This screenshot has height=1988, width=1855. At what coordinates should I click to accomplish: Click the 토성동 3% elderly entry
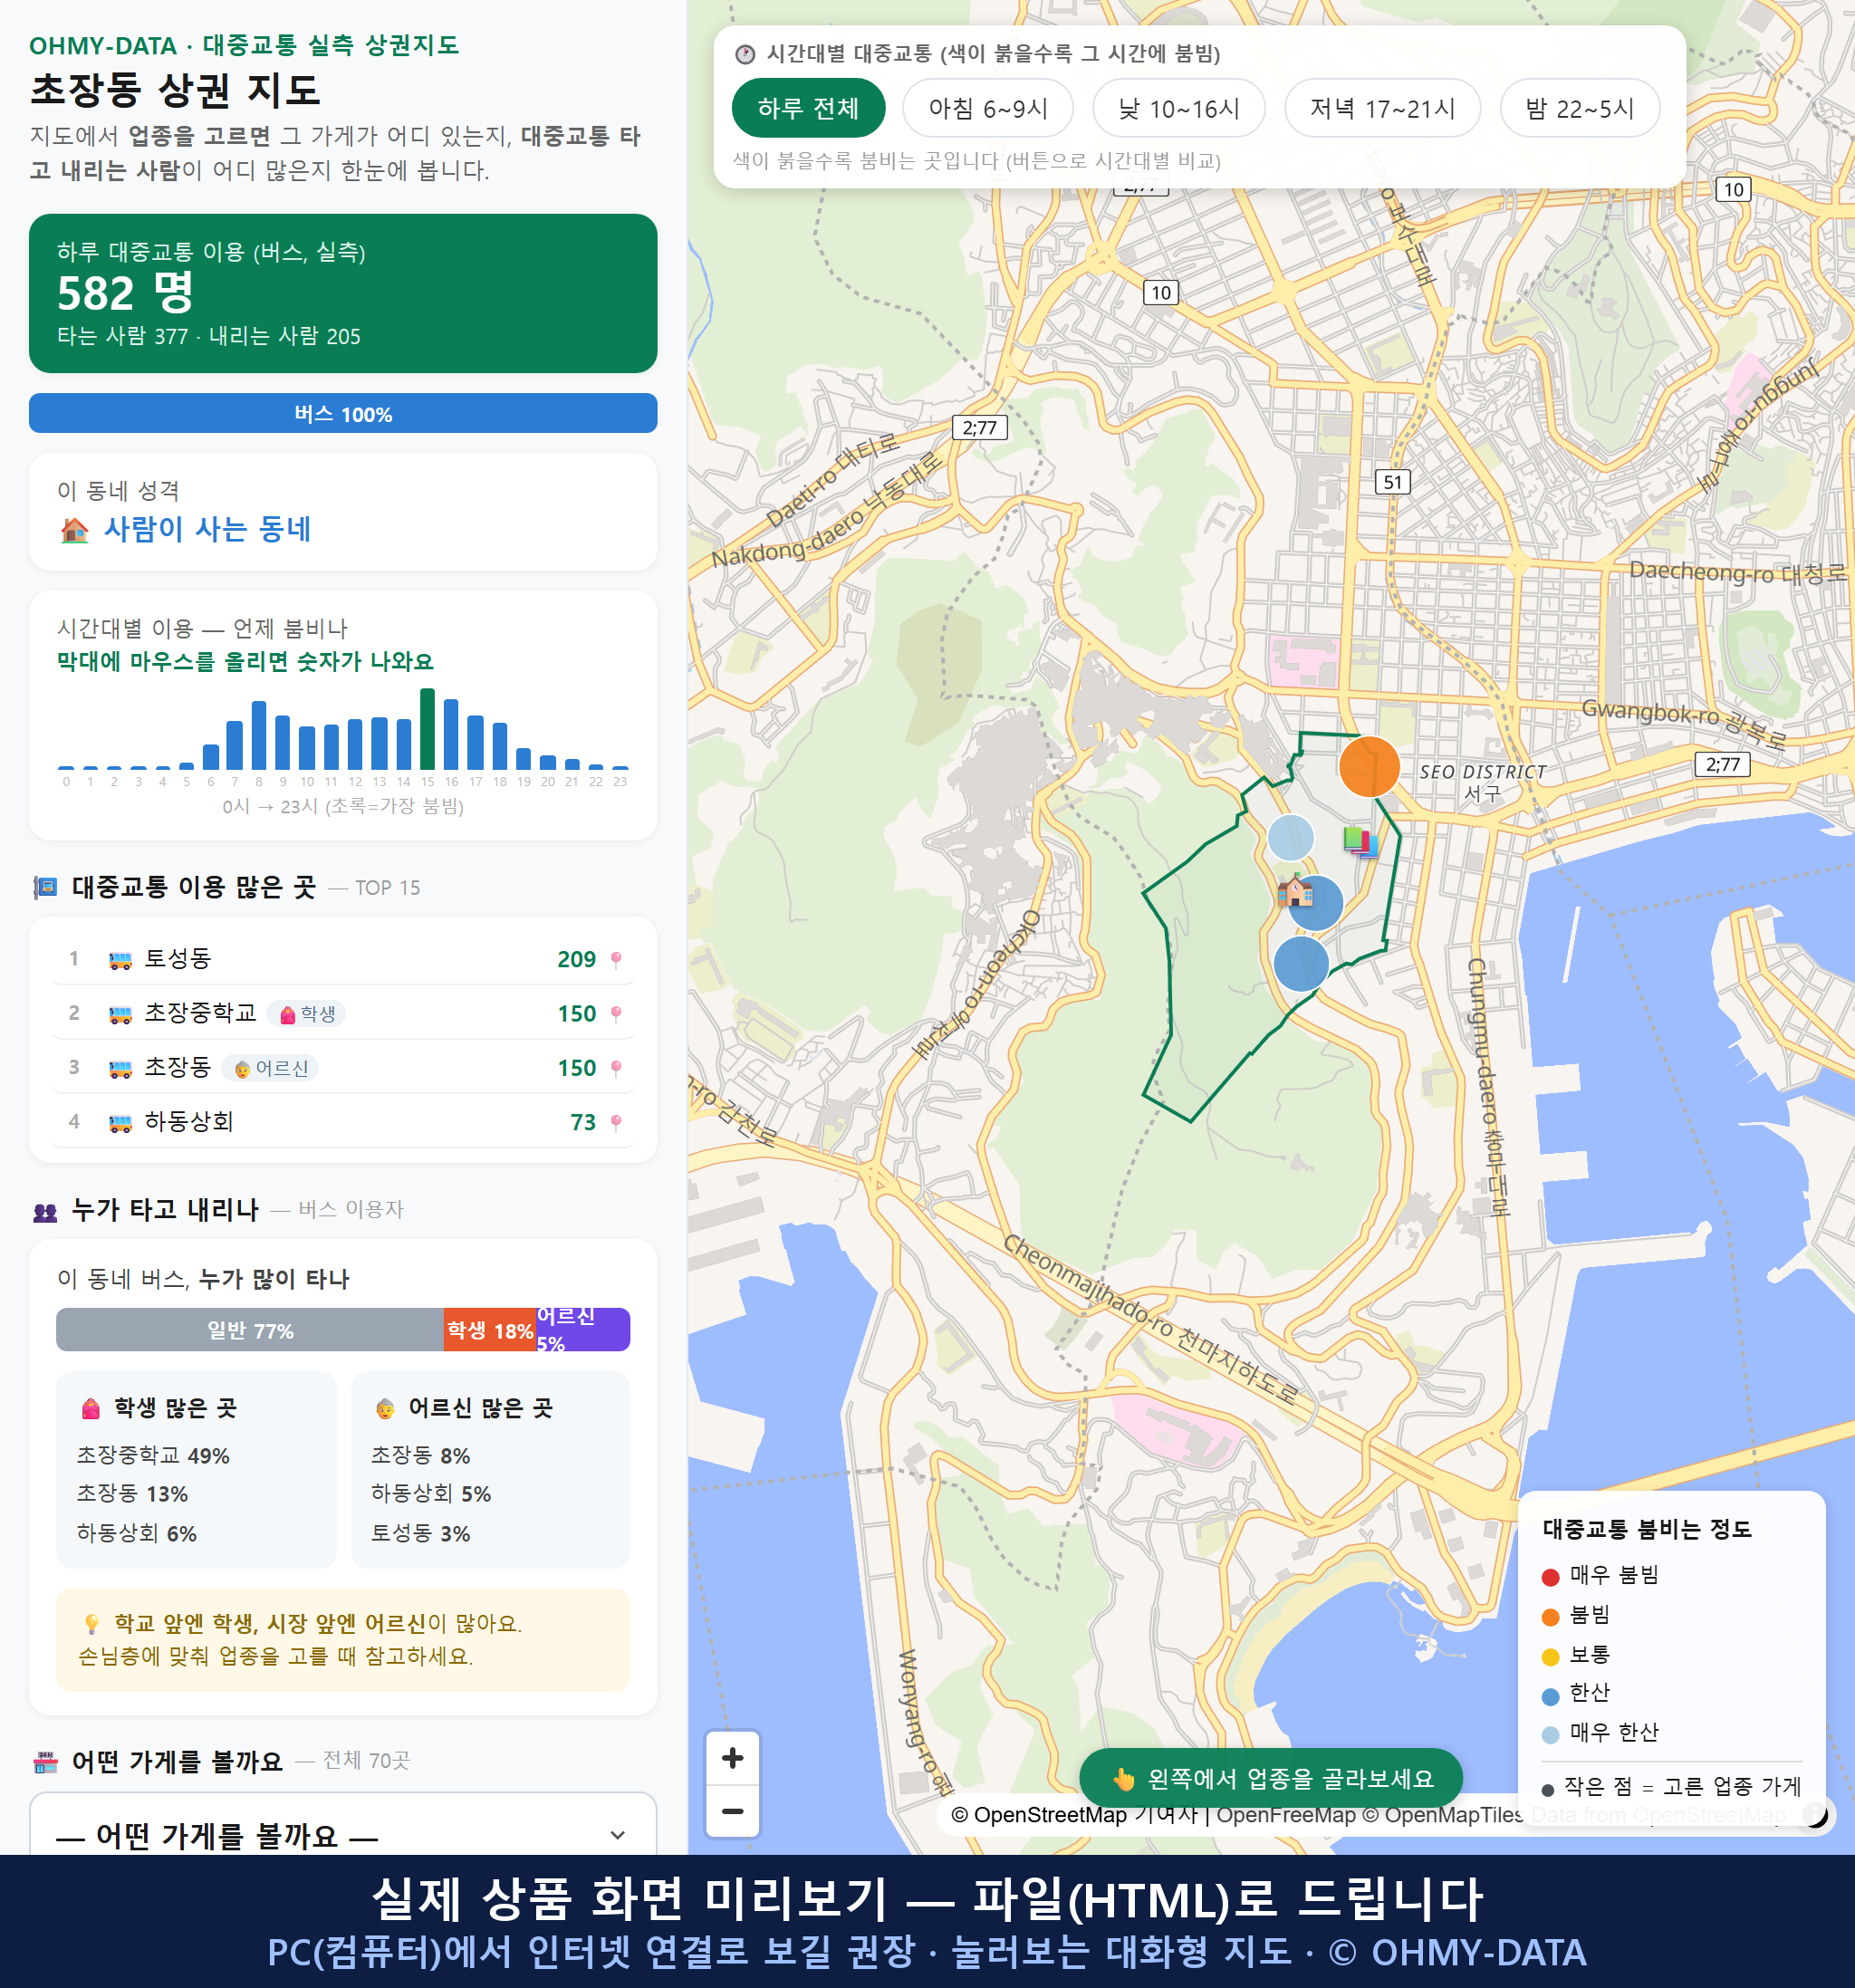point(420,1533)
